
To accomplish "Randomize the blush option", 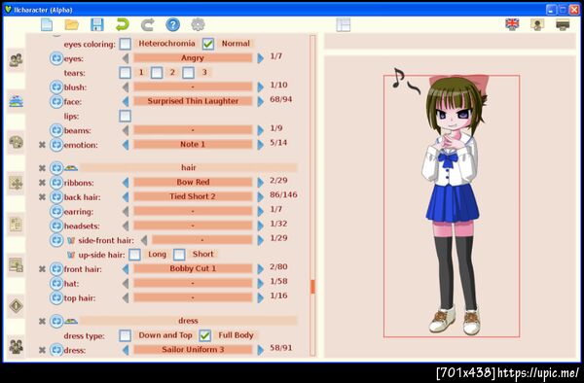I will (x=56, y=87).
